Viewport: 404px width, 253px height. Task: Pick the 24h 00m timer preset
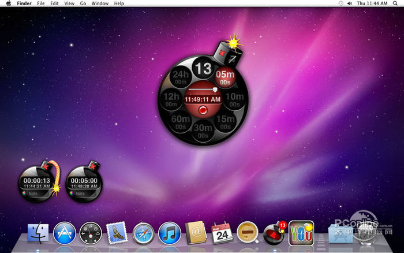pos(181,77)
